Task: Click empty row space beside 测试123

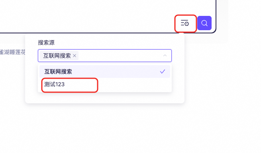Action: 133,85
